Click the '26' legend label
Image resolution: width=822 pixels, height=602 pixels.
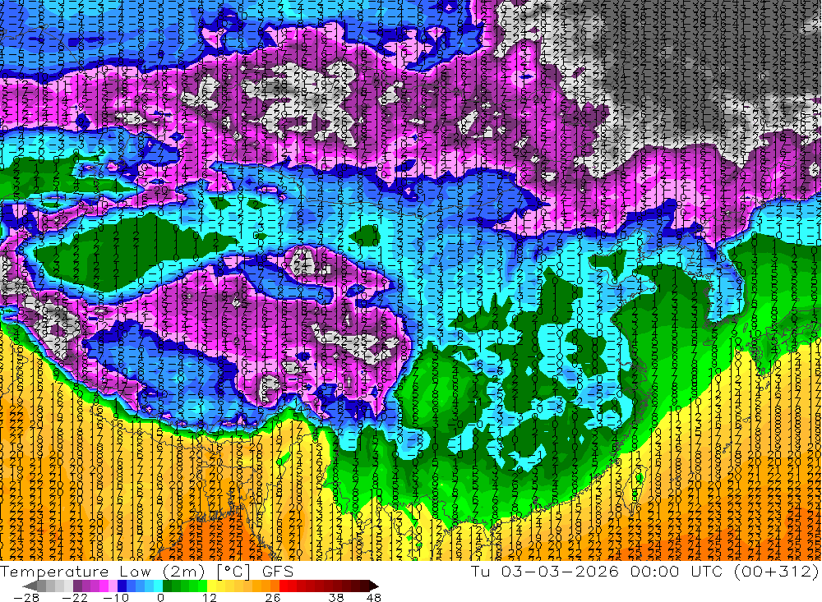pos(273,597)
